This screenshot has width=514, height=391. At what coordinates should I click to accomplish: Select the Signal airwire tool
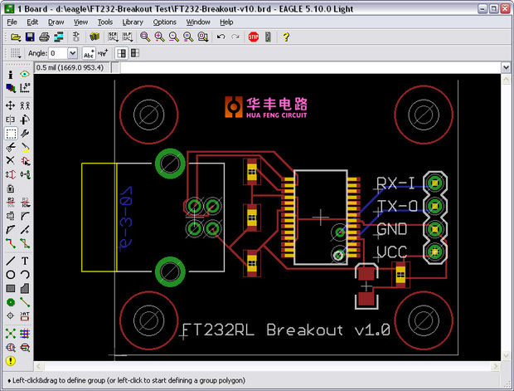(x=25, y=302)
